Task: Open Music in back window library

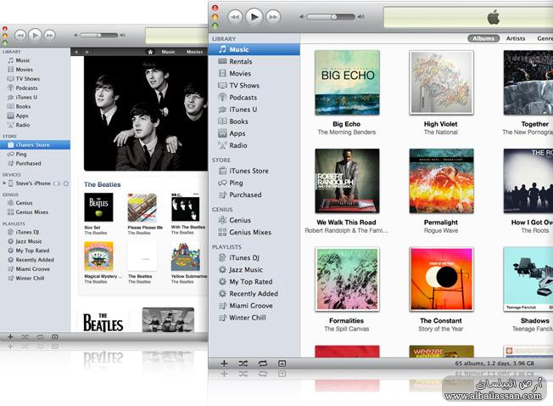Action: point(35,60)
